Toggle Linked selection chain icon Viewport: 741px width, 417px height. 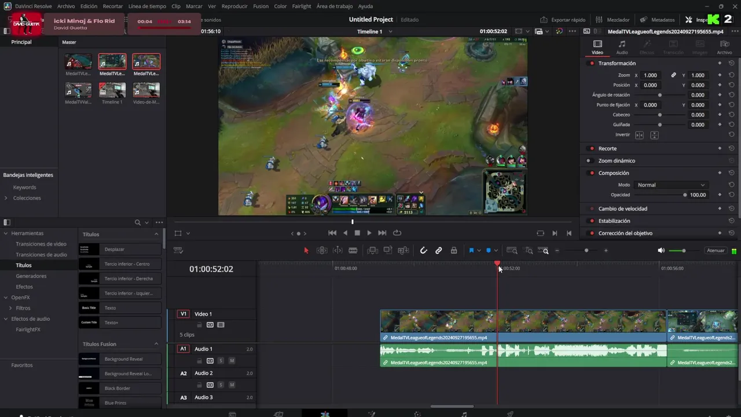[438, 250]
